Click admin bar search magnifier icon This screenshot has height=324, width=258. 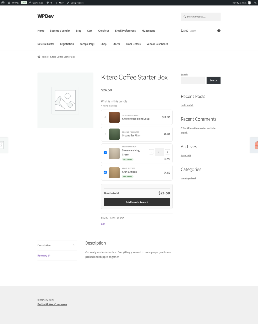click(255, 3)
